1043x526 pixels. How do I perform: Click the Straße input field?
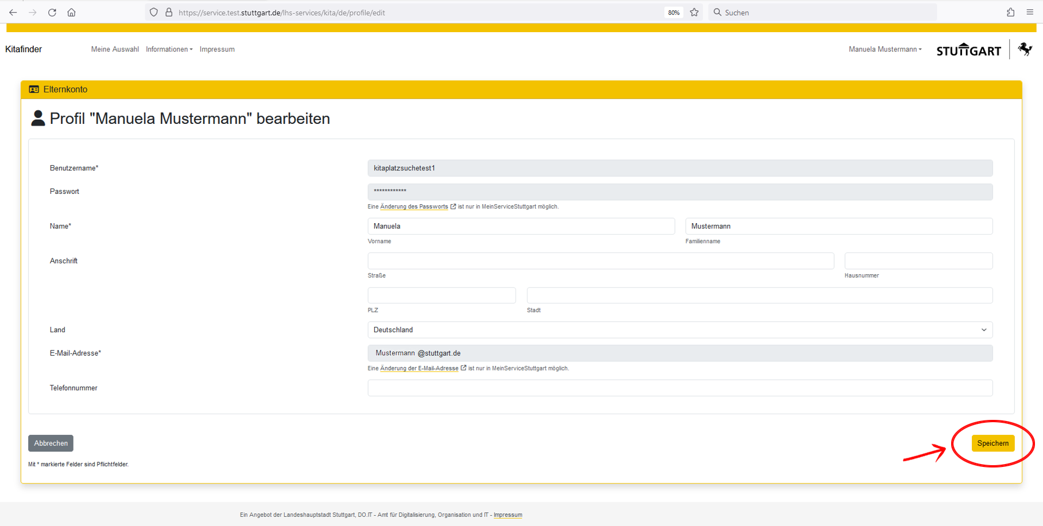600,261
